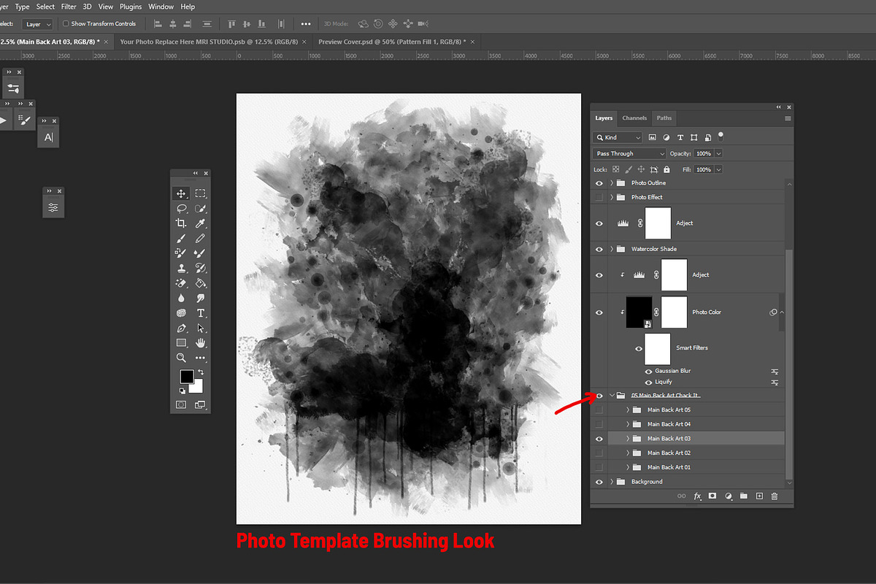Image resolution: width=876 pixels, height=584 pixels.
Task: Hide the Watercolor Shade group
Action: click(599, 249)
